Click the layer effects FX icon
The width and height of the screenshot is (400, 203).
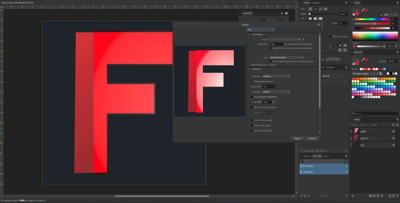378,196
